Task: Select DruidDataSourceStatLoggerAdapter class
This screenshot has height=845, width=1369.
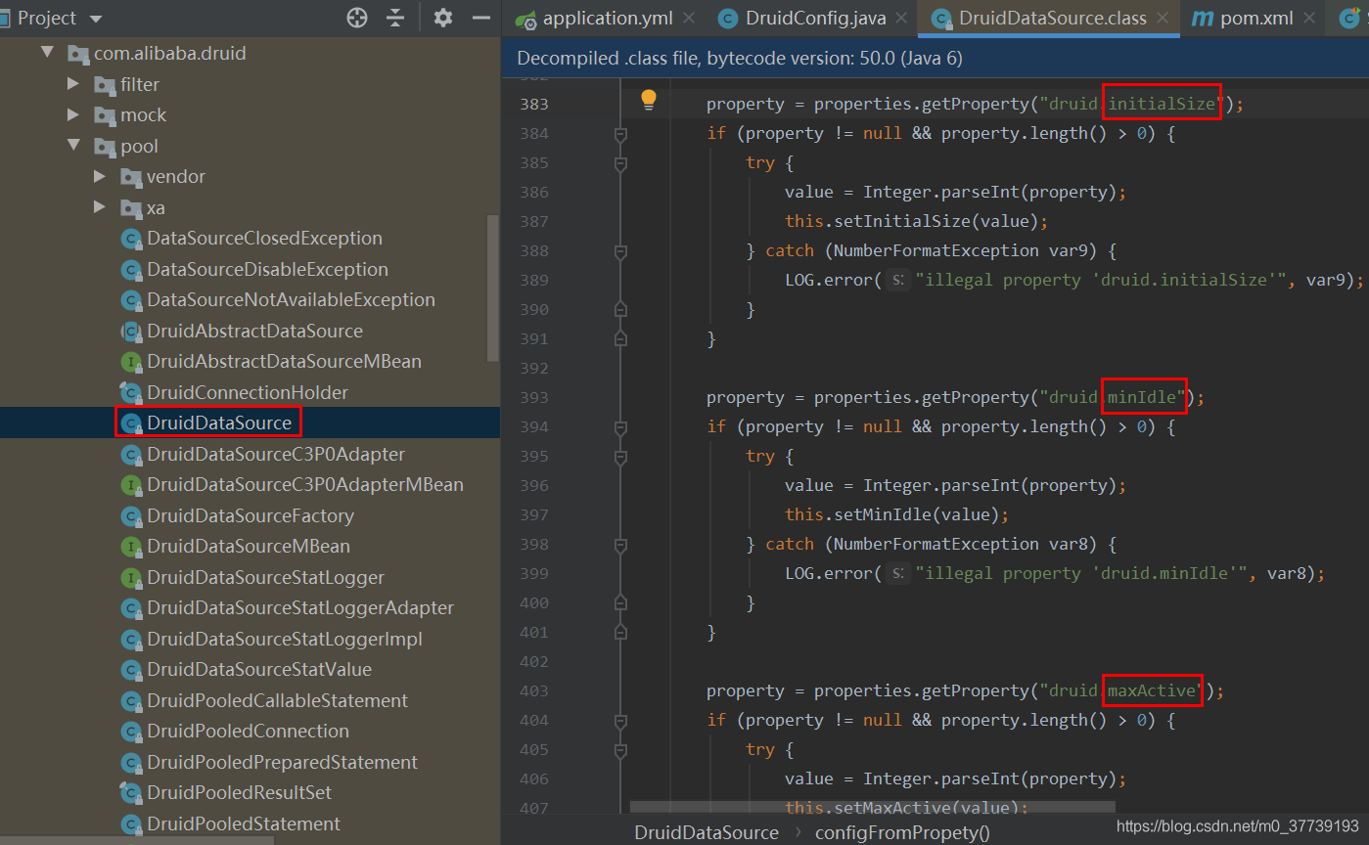Action: pos(300,607)
